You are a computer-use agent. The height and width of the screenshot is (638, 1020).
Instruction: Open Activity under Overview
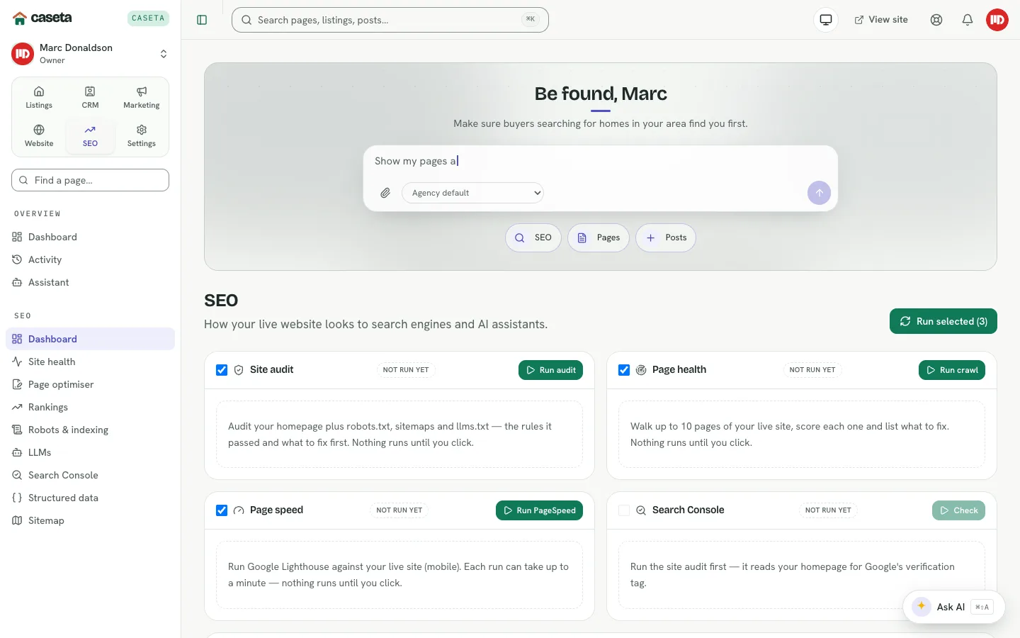click(x=90, y=259)
